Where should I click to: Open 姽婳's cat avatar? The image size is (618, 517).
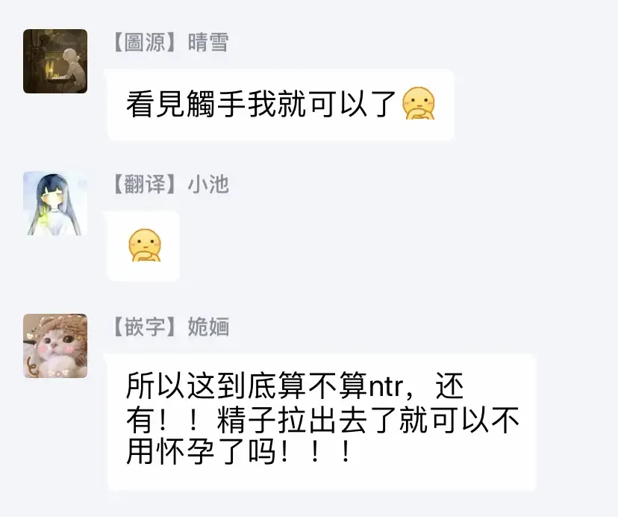tap(55, 346)
